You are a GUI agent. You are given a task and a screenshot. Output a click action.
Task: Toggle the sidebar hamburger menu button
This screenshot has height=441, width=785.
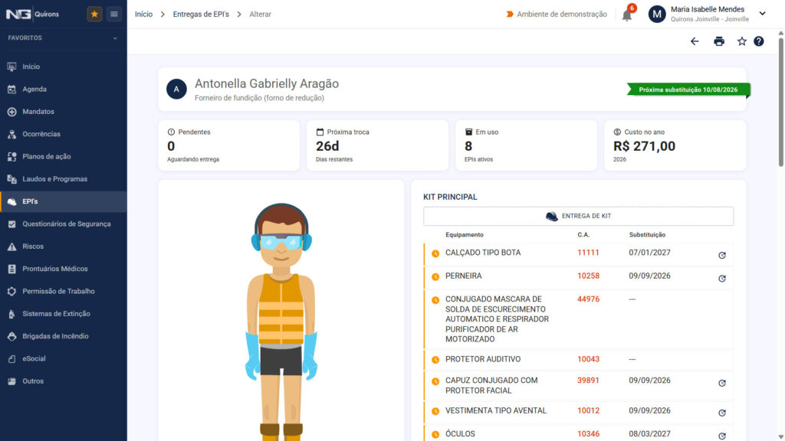click(114, 14)
